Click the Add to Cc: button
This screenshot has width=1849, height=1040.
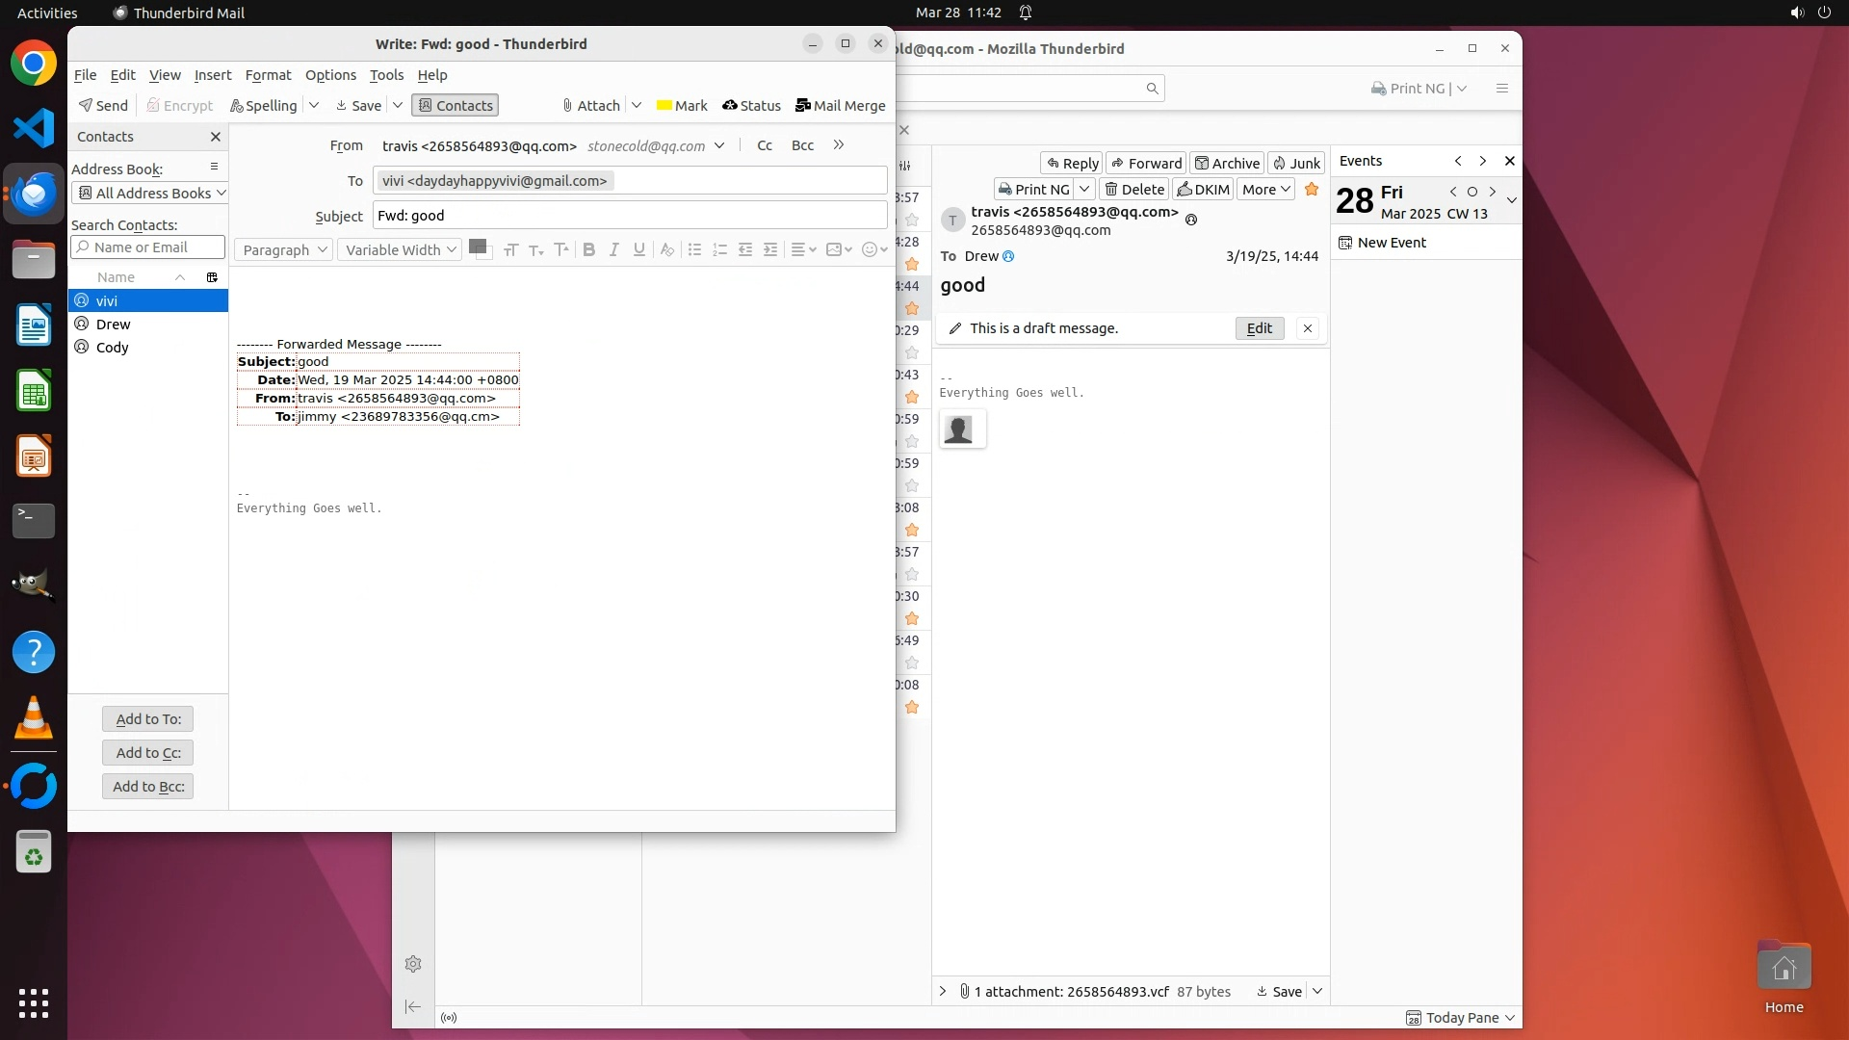[x=148, y=753]
